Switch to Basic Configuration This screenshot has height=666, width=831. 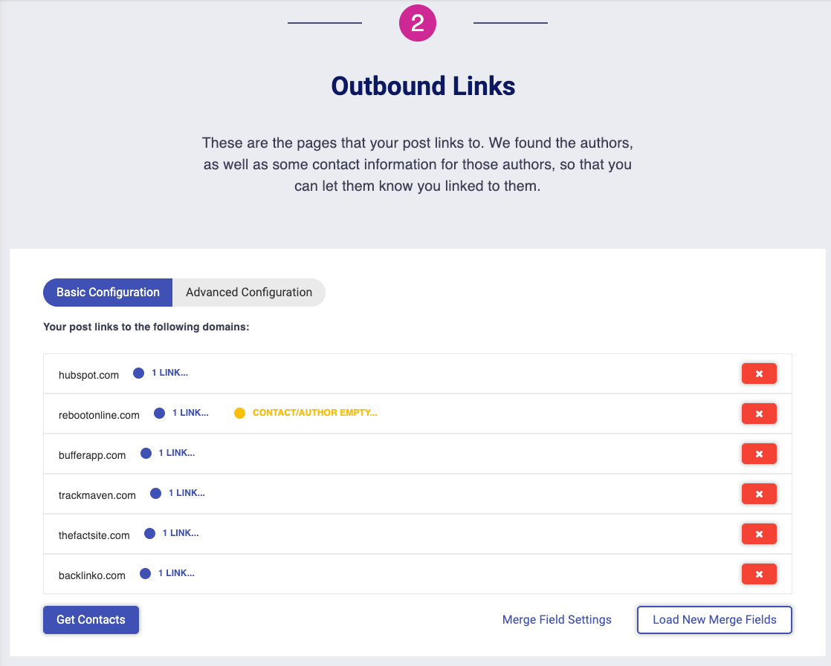point(108,293)
